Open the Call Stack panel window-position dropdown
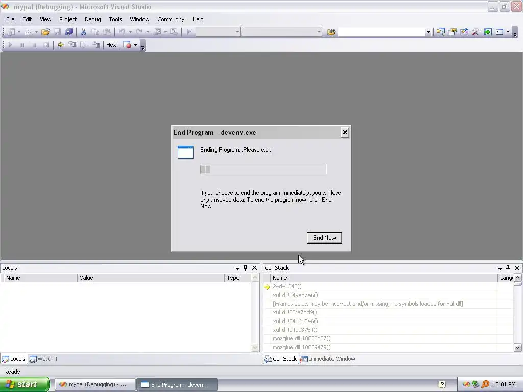523x392 pixels. pyautogui.click(x=500, y=268)
